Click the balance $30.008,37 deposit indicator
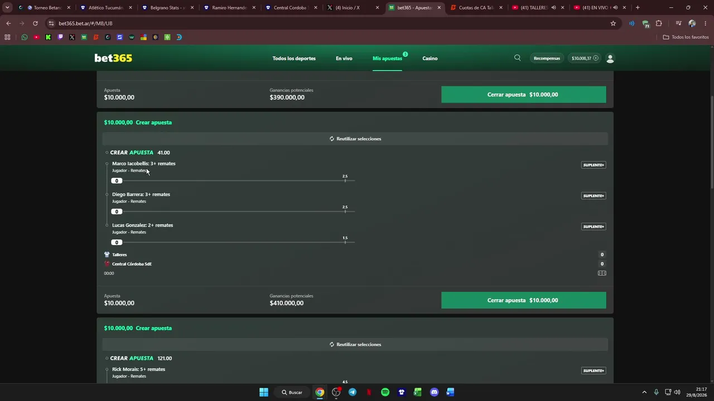Viewport: 714px width, 401px height. 585,58
